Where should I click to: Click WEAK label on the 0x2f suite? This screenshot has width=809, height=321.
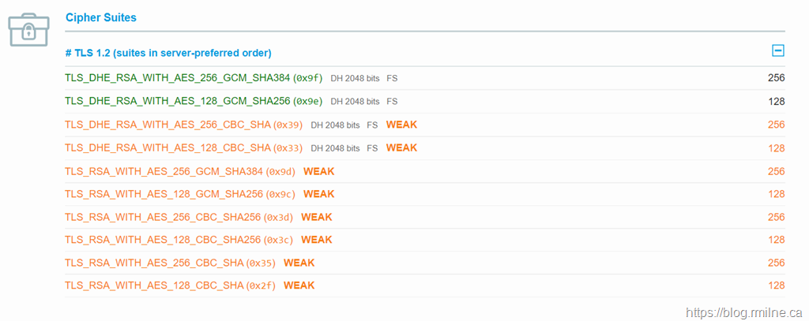coord(299,286)
